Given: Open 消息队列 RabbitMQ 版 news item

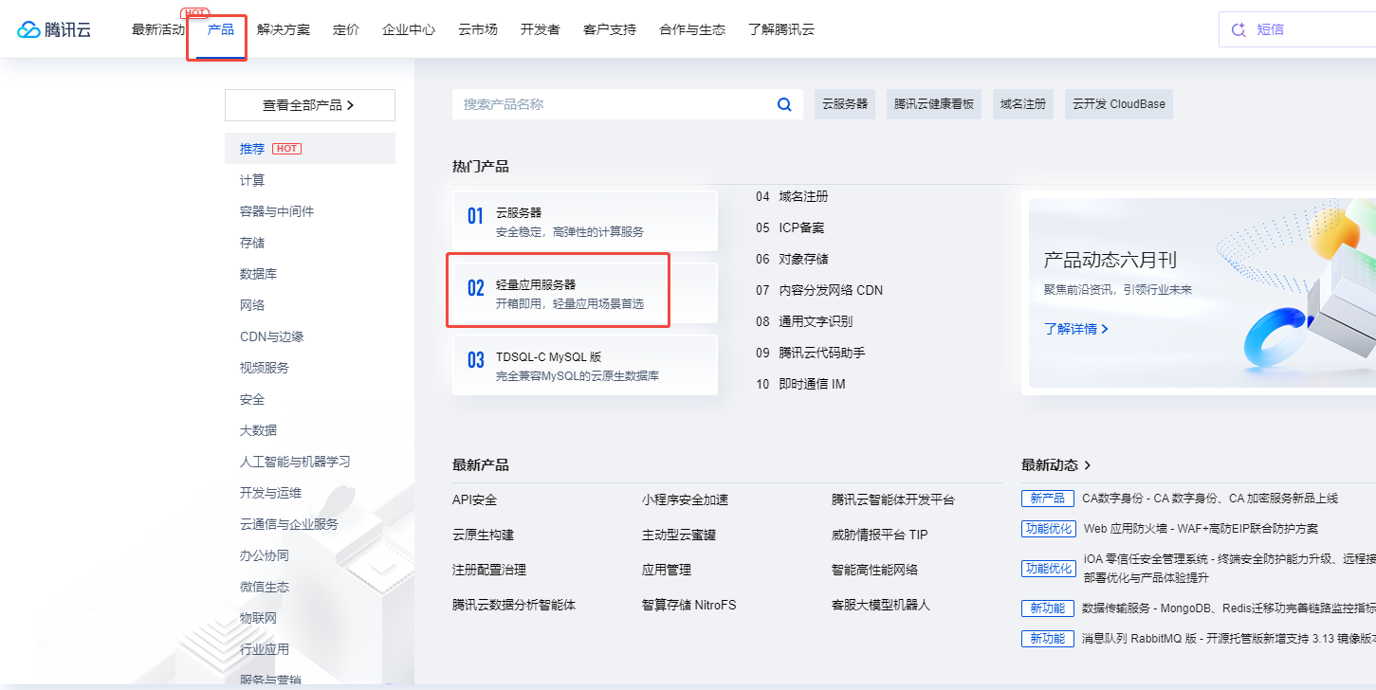Looking at the screenshot, I should pos(1199,639).
